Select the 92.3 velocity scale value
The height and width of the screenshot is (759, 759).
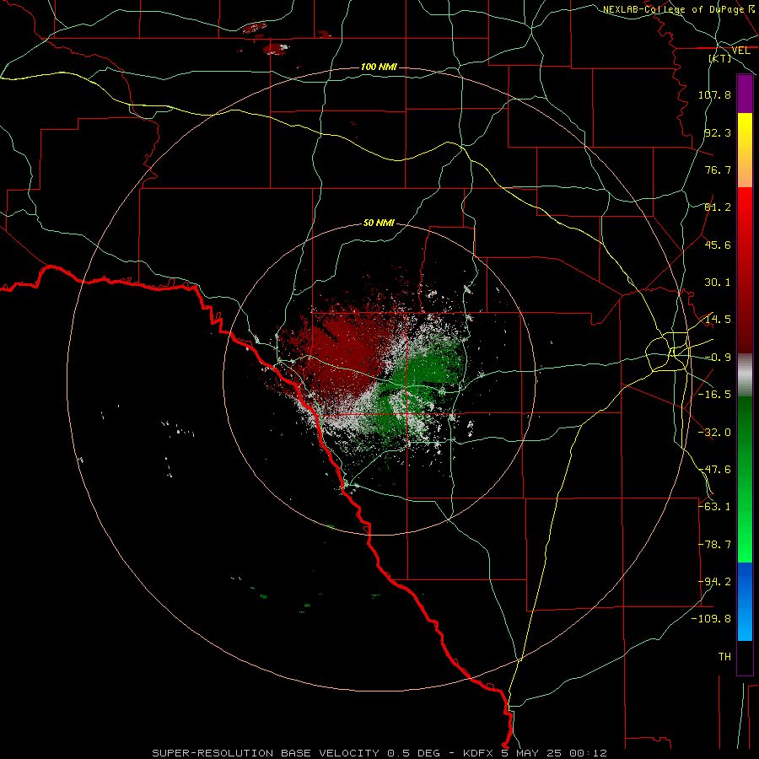coord(718,132)
